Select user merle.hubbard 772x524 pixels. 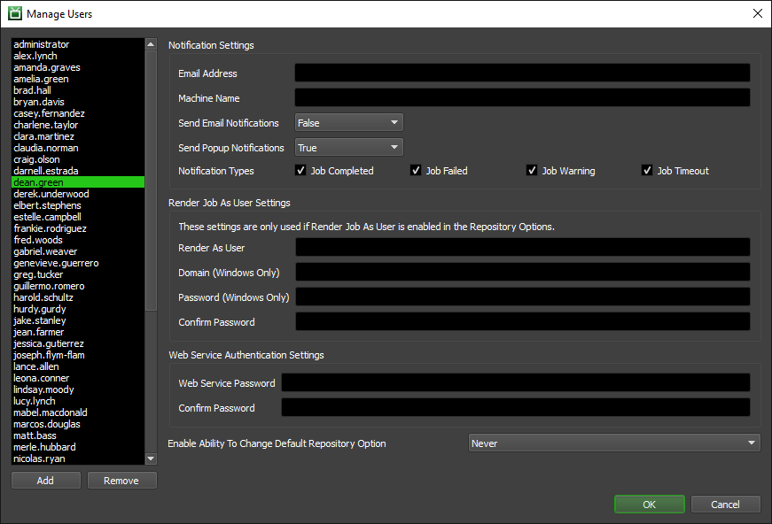tap(78, 447)
